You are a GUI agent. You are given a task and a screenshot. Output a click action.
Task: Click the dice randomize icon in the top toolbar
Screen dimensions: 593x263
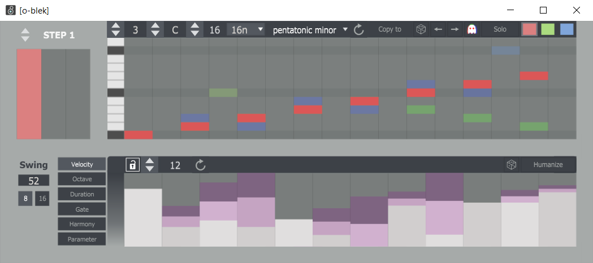click(421, 29)
